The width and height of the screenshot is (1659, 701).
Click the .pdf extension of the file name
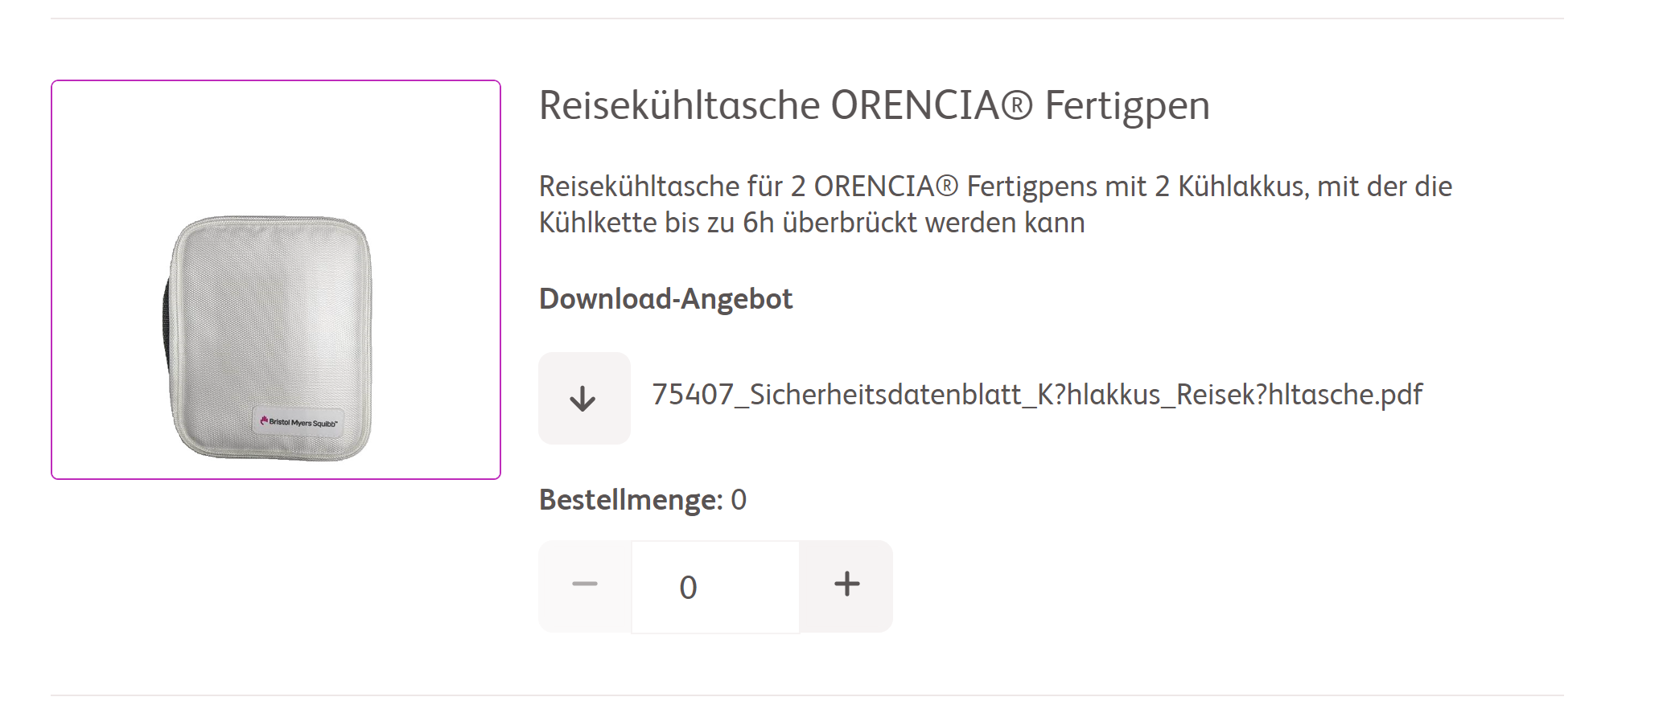[1398, 395]
